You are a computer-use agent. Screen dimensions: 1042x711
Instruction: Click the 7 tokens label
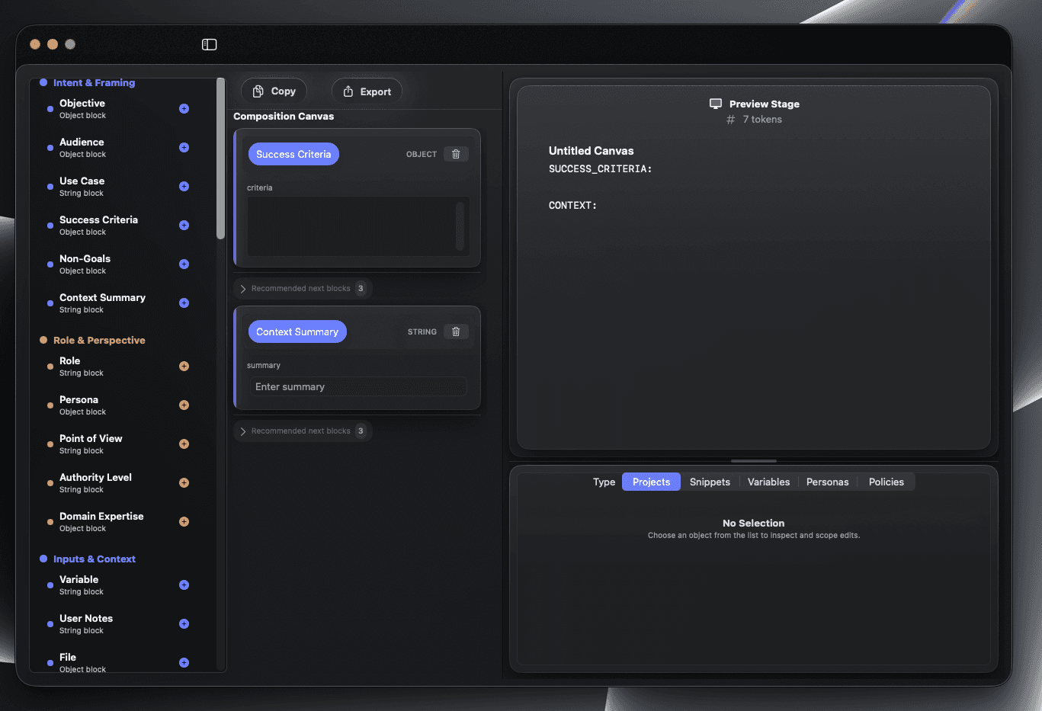(x=762, y=120)
